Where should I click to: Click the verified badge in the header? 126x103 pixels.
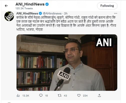point(47,4)
